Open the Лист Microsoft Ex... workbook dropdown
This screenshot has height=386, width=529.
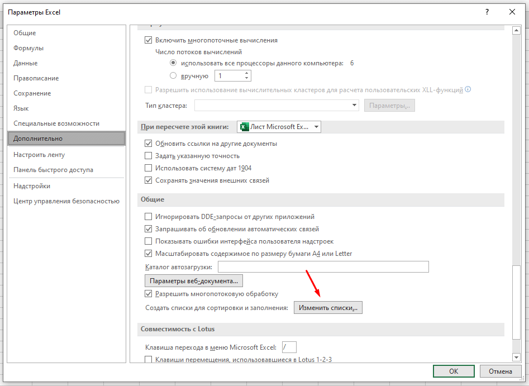coord(279,127)
